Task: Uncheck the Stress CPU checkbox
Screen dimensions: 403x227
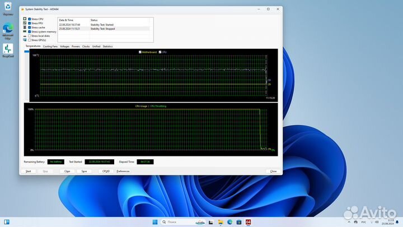Action: [30, 18]
